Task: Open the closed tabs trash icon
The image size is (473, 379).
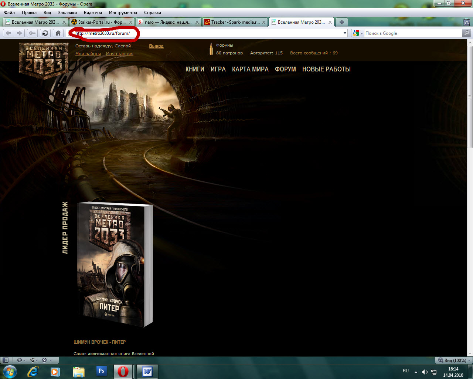Action: click(467, 22)
